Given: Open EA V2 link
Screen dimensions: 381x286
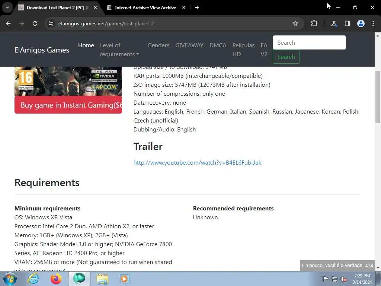Looking at the screenshot, I should 264,50.
